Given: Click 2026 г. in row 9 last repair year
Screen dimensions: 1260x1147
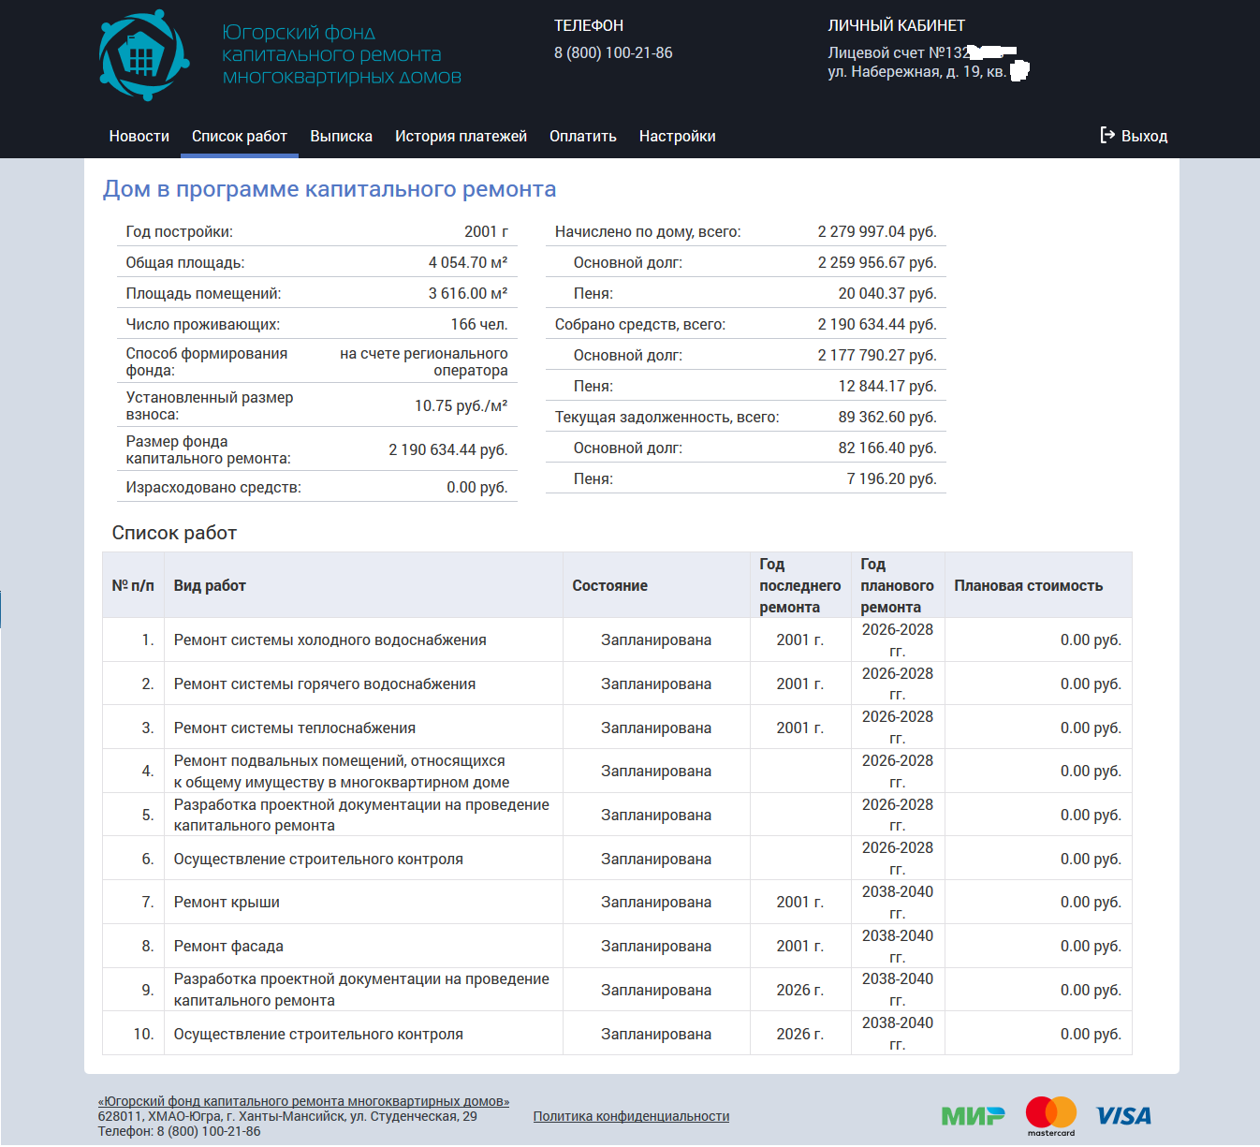Looking at the screenshot, I should point(800,991).
